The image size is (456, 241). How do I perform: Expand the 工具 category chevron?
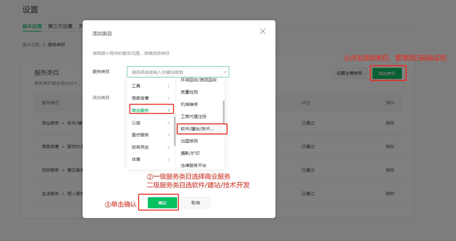pyautogui.click(x=169, y=86)
